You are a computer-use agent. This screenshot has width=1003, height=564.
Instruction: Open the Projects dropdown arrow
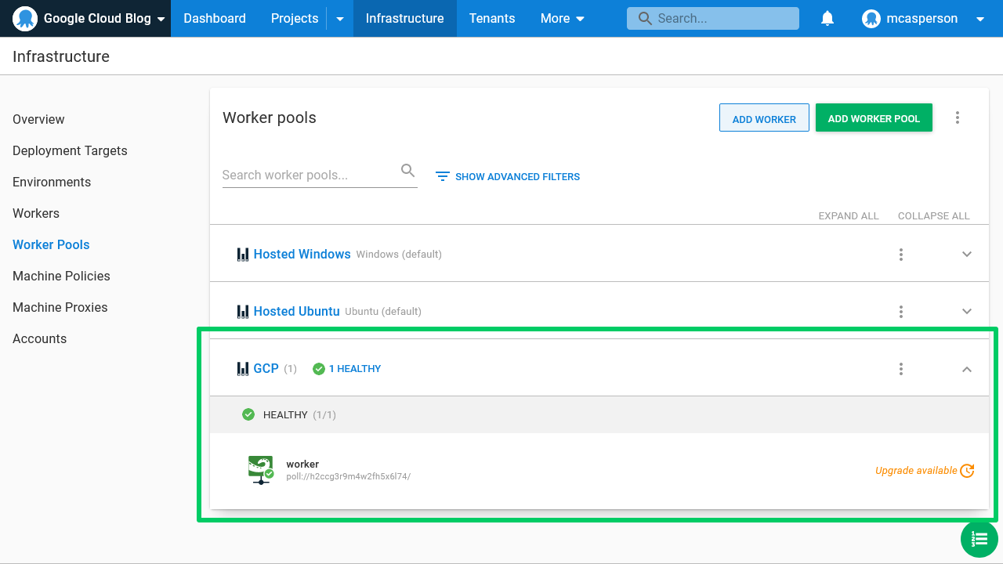click(340, 18)
